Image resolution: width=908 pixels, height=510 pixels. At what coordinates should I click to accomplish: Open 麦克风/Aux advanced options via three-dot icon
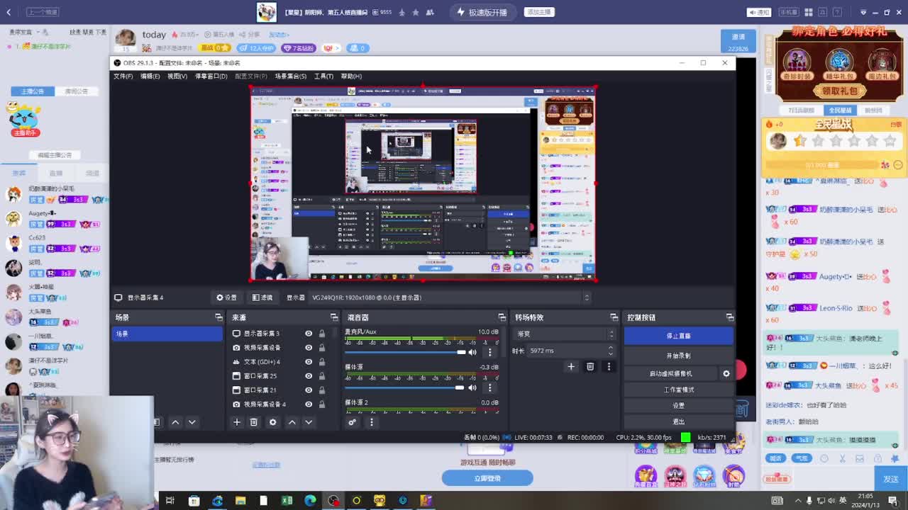coord(490,352)
